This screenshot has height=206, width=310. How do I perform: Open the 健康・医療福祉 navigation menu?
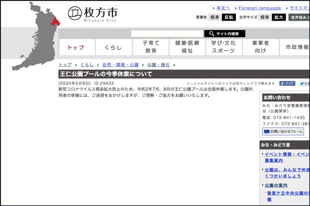point(187,47)
